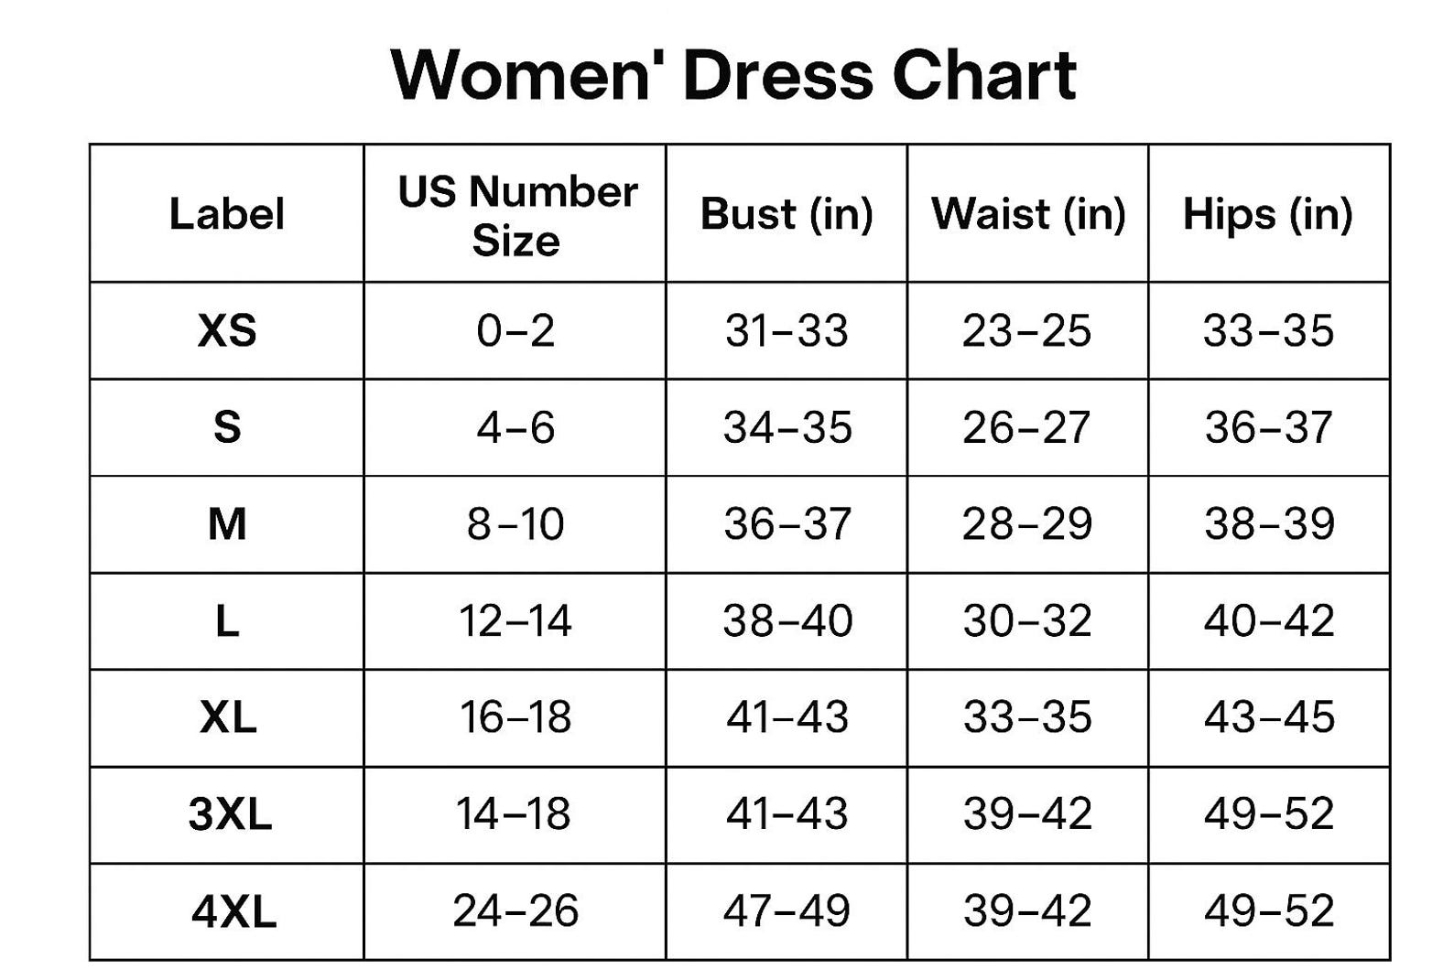
Task: Select the S label cell
Action: pyautogui.click(x=227, y=427)
